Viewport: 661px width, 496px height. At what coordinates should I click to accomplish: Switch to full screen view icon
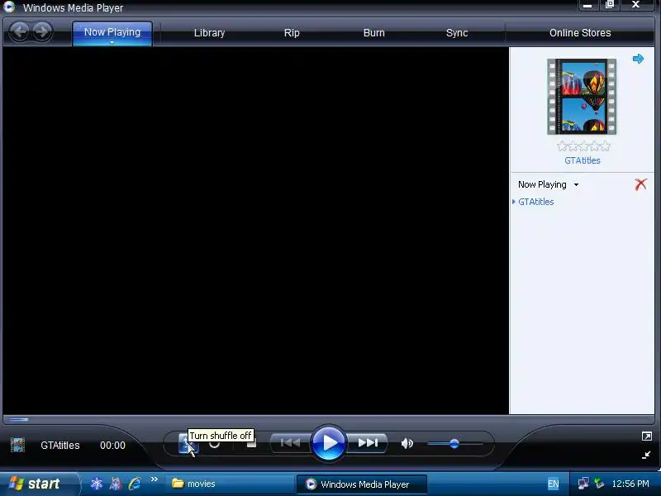[x=646, y=436]
